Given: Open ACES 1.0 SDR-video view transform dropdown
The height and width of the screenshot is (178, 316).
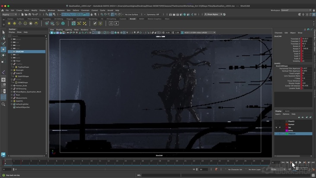Looking at the screenshot, I should click(x=200, y=32).
